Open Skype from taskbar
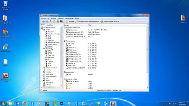 point(32,104)
